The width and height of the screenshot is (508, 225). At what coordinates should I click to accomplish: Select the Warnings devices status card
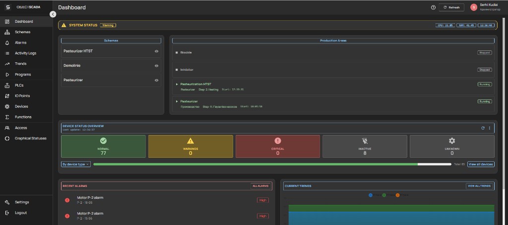[190, 146]
